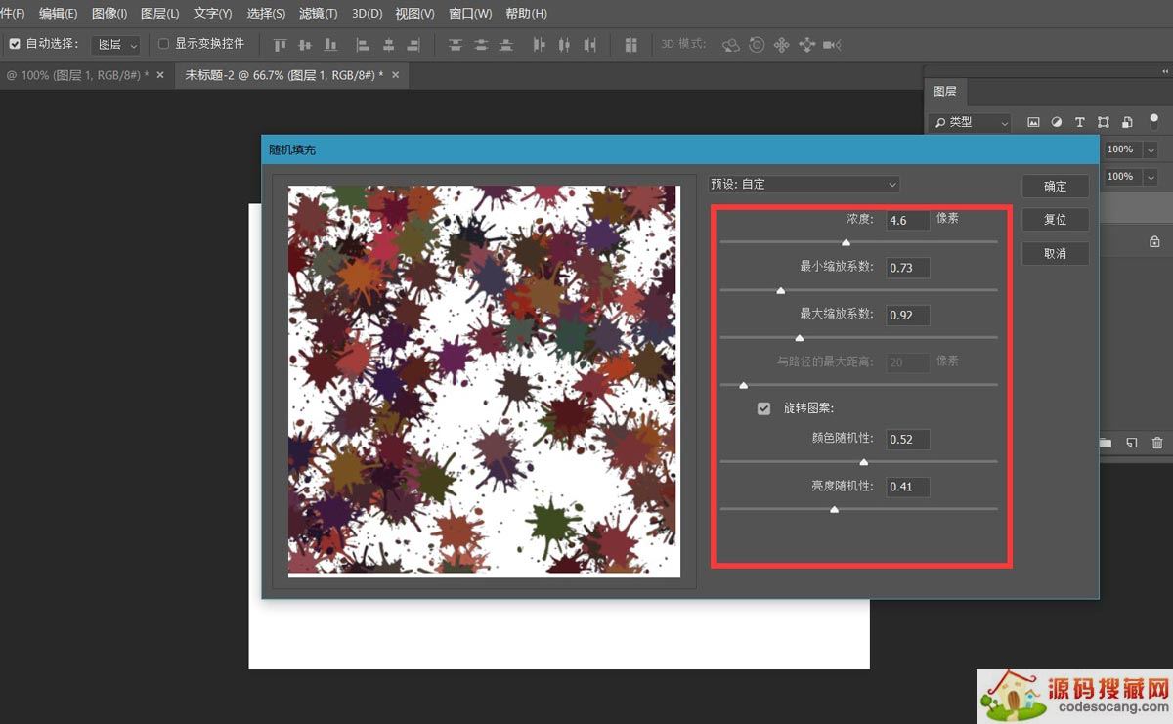Click the create new layer icon

coord(1131,443)
